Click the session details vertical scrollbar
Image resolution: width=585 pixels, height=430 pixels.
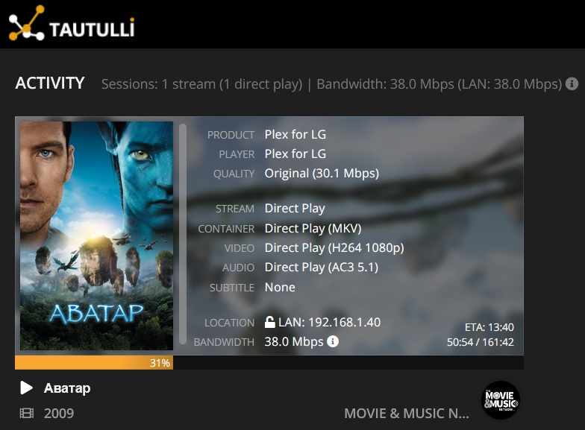coord(182,234)
